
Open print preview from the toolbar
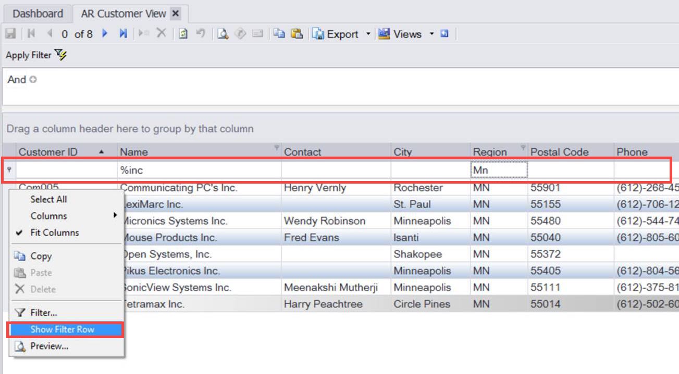(x=223, y=34)
